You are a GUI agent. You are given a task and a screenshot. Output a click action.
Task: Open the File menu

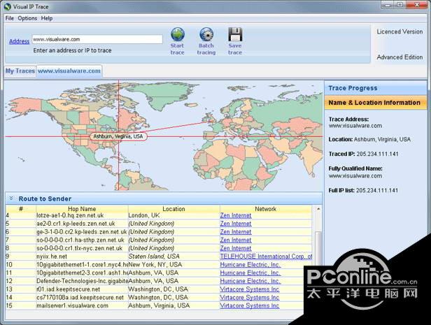coord(10,18)
